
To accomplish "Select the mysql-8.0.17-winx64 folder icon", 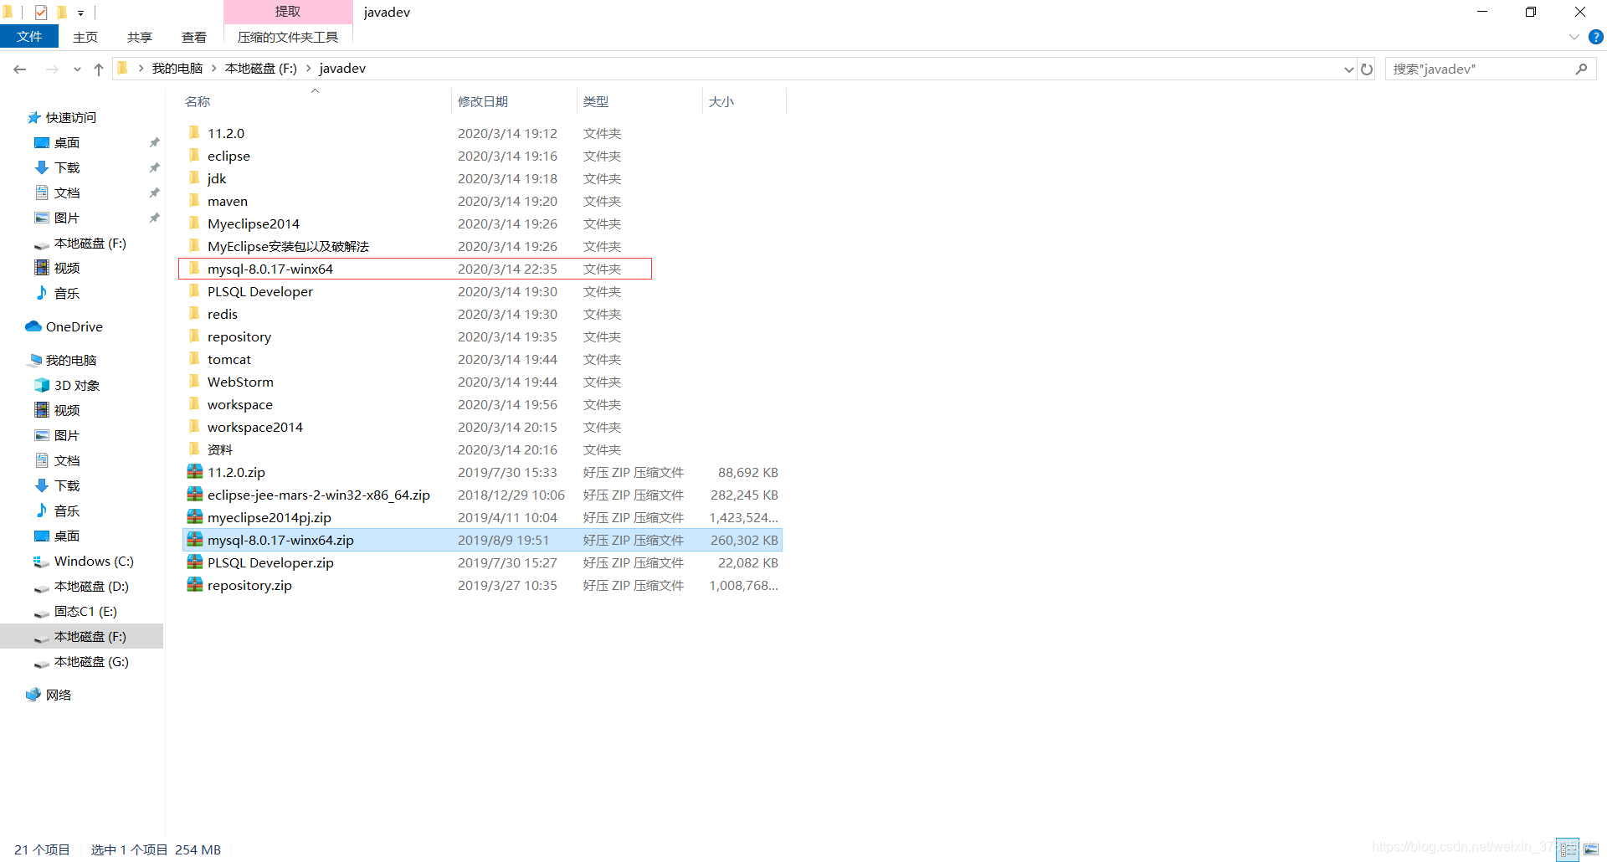I will tap(194, 268).
